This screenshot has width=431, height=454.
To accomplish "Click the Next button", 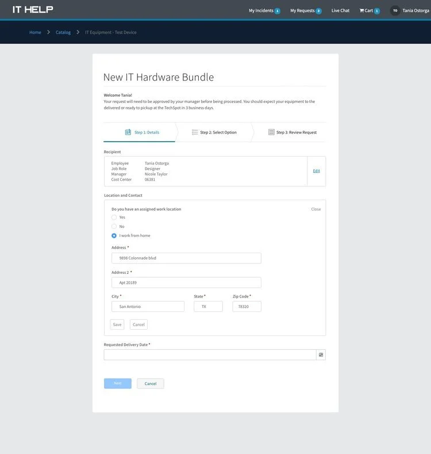I will tap(118, 383).
